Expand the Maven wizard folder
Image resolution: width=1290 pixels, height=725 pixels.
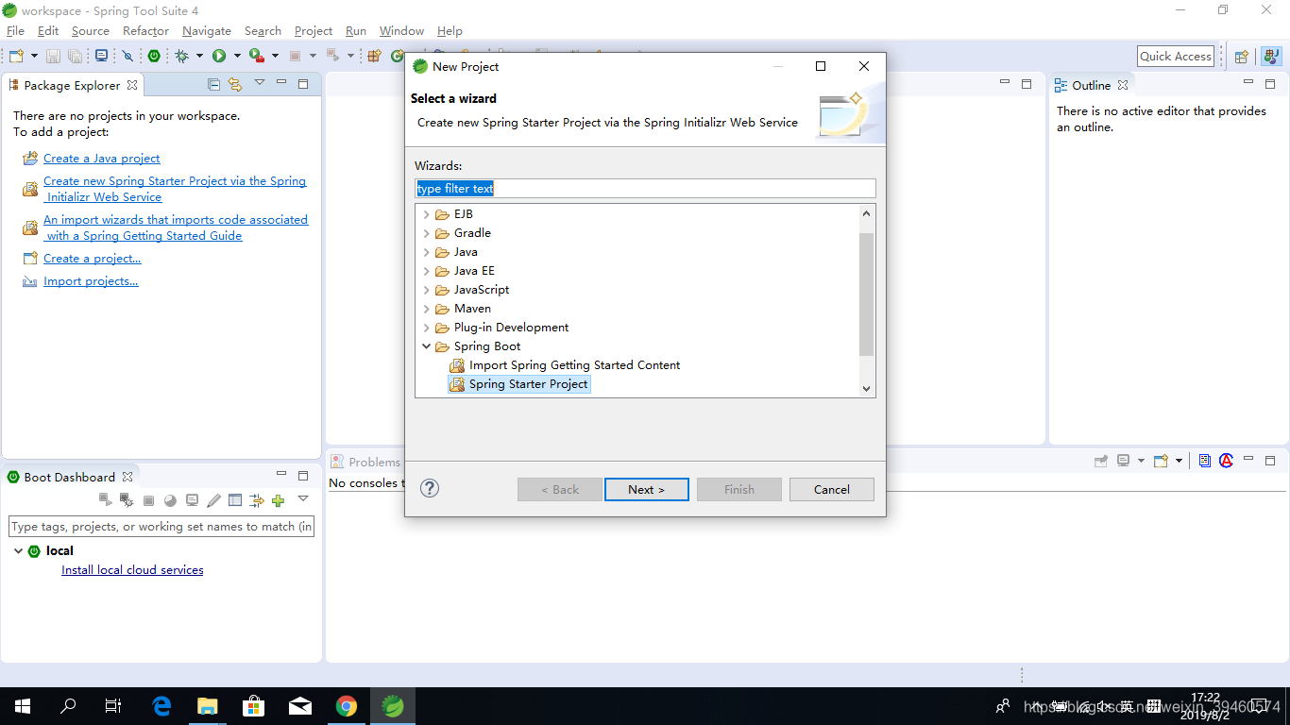coord(427,309)
